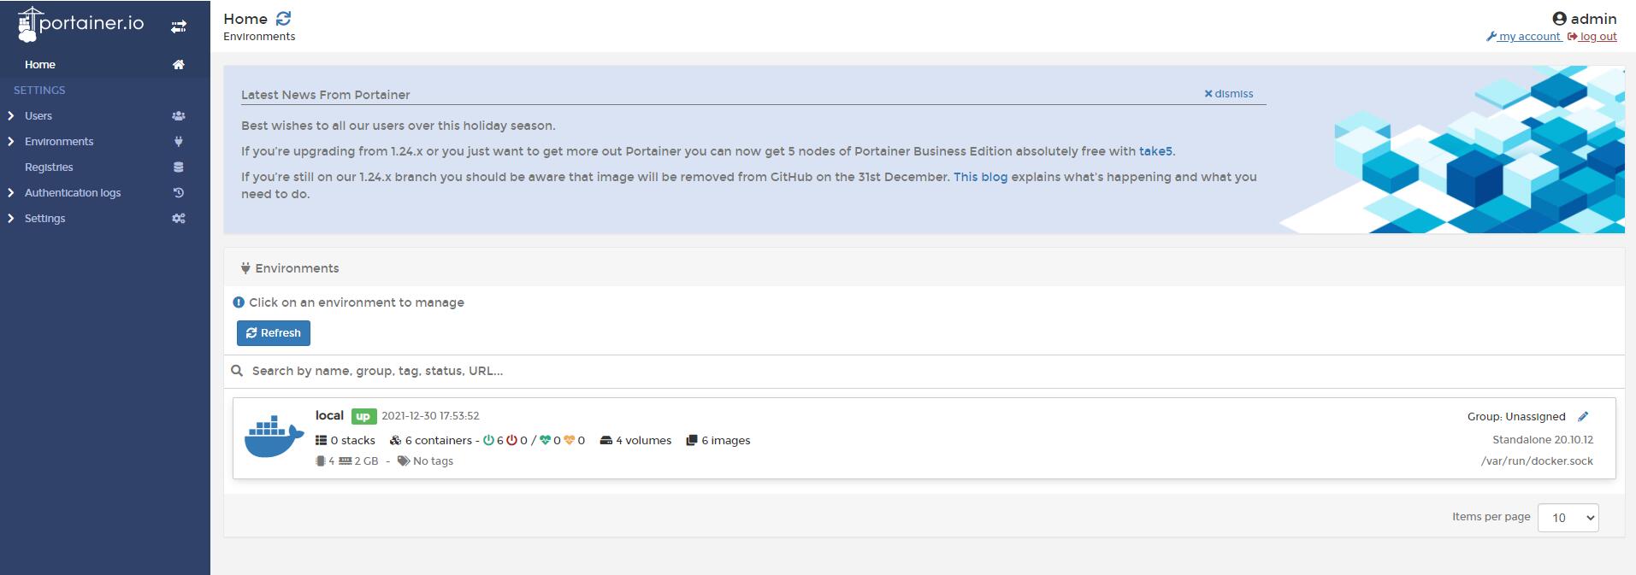Click the Home house icon in sidebar
The width and height of the screenshot is (1636, 575).
(x=178, y=65)
